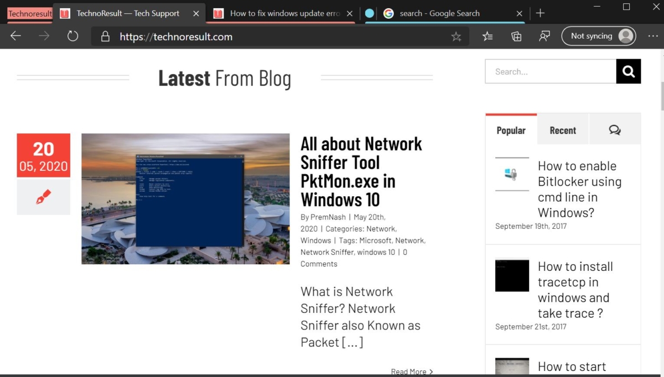
Task: Open the Network Sniffer tag link
Action: point(326,252)
